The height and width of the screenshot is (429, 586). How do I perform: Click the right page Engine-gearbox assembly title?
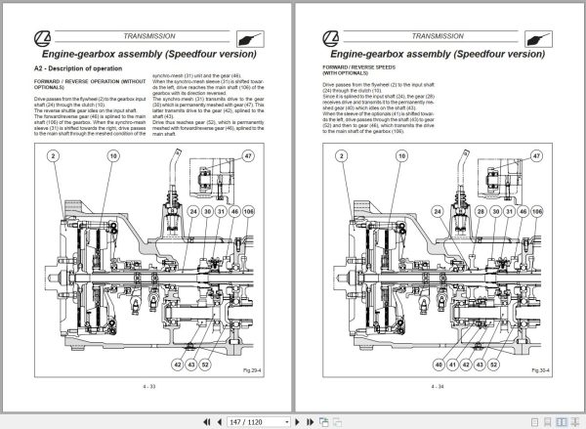pos(438,54)
